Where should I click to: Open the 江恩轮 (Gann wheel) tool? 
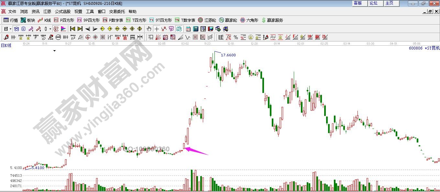(207, 20)
